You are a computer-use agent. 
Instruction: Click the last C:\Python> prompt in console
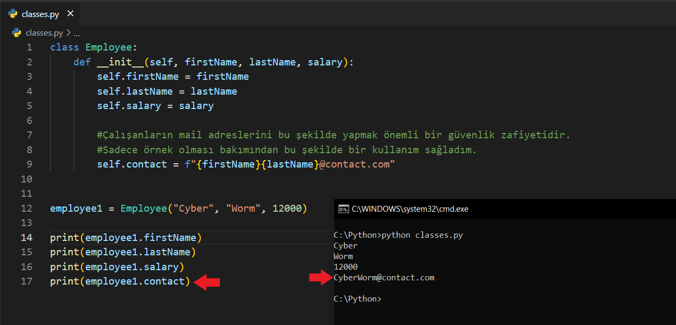(357, 299)
